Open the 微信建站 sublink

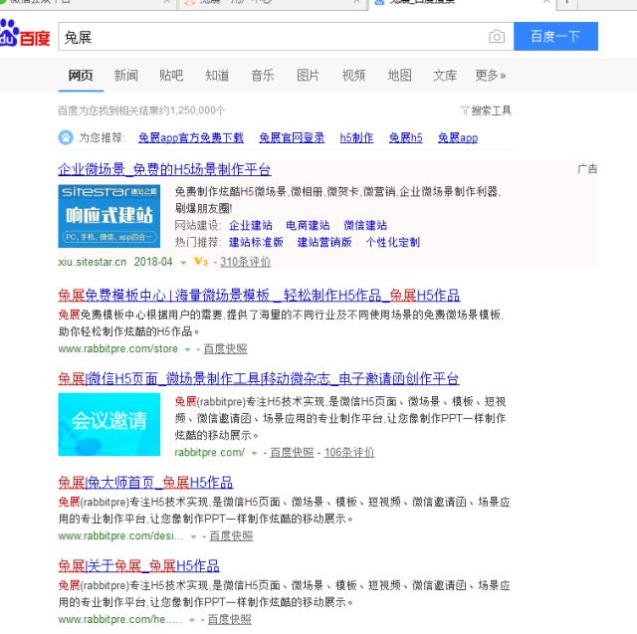tap(365, 225)
